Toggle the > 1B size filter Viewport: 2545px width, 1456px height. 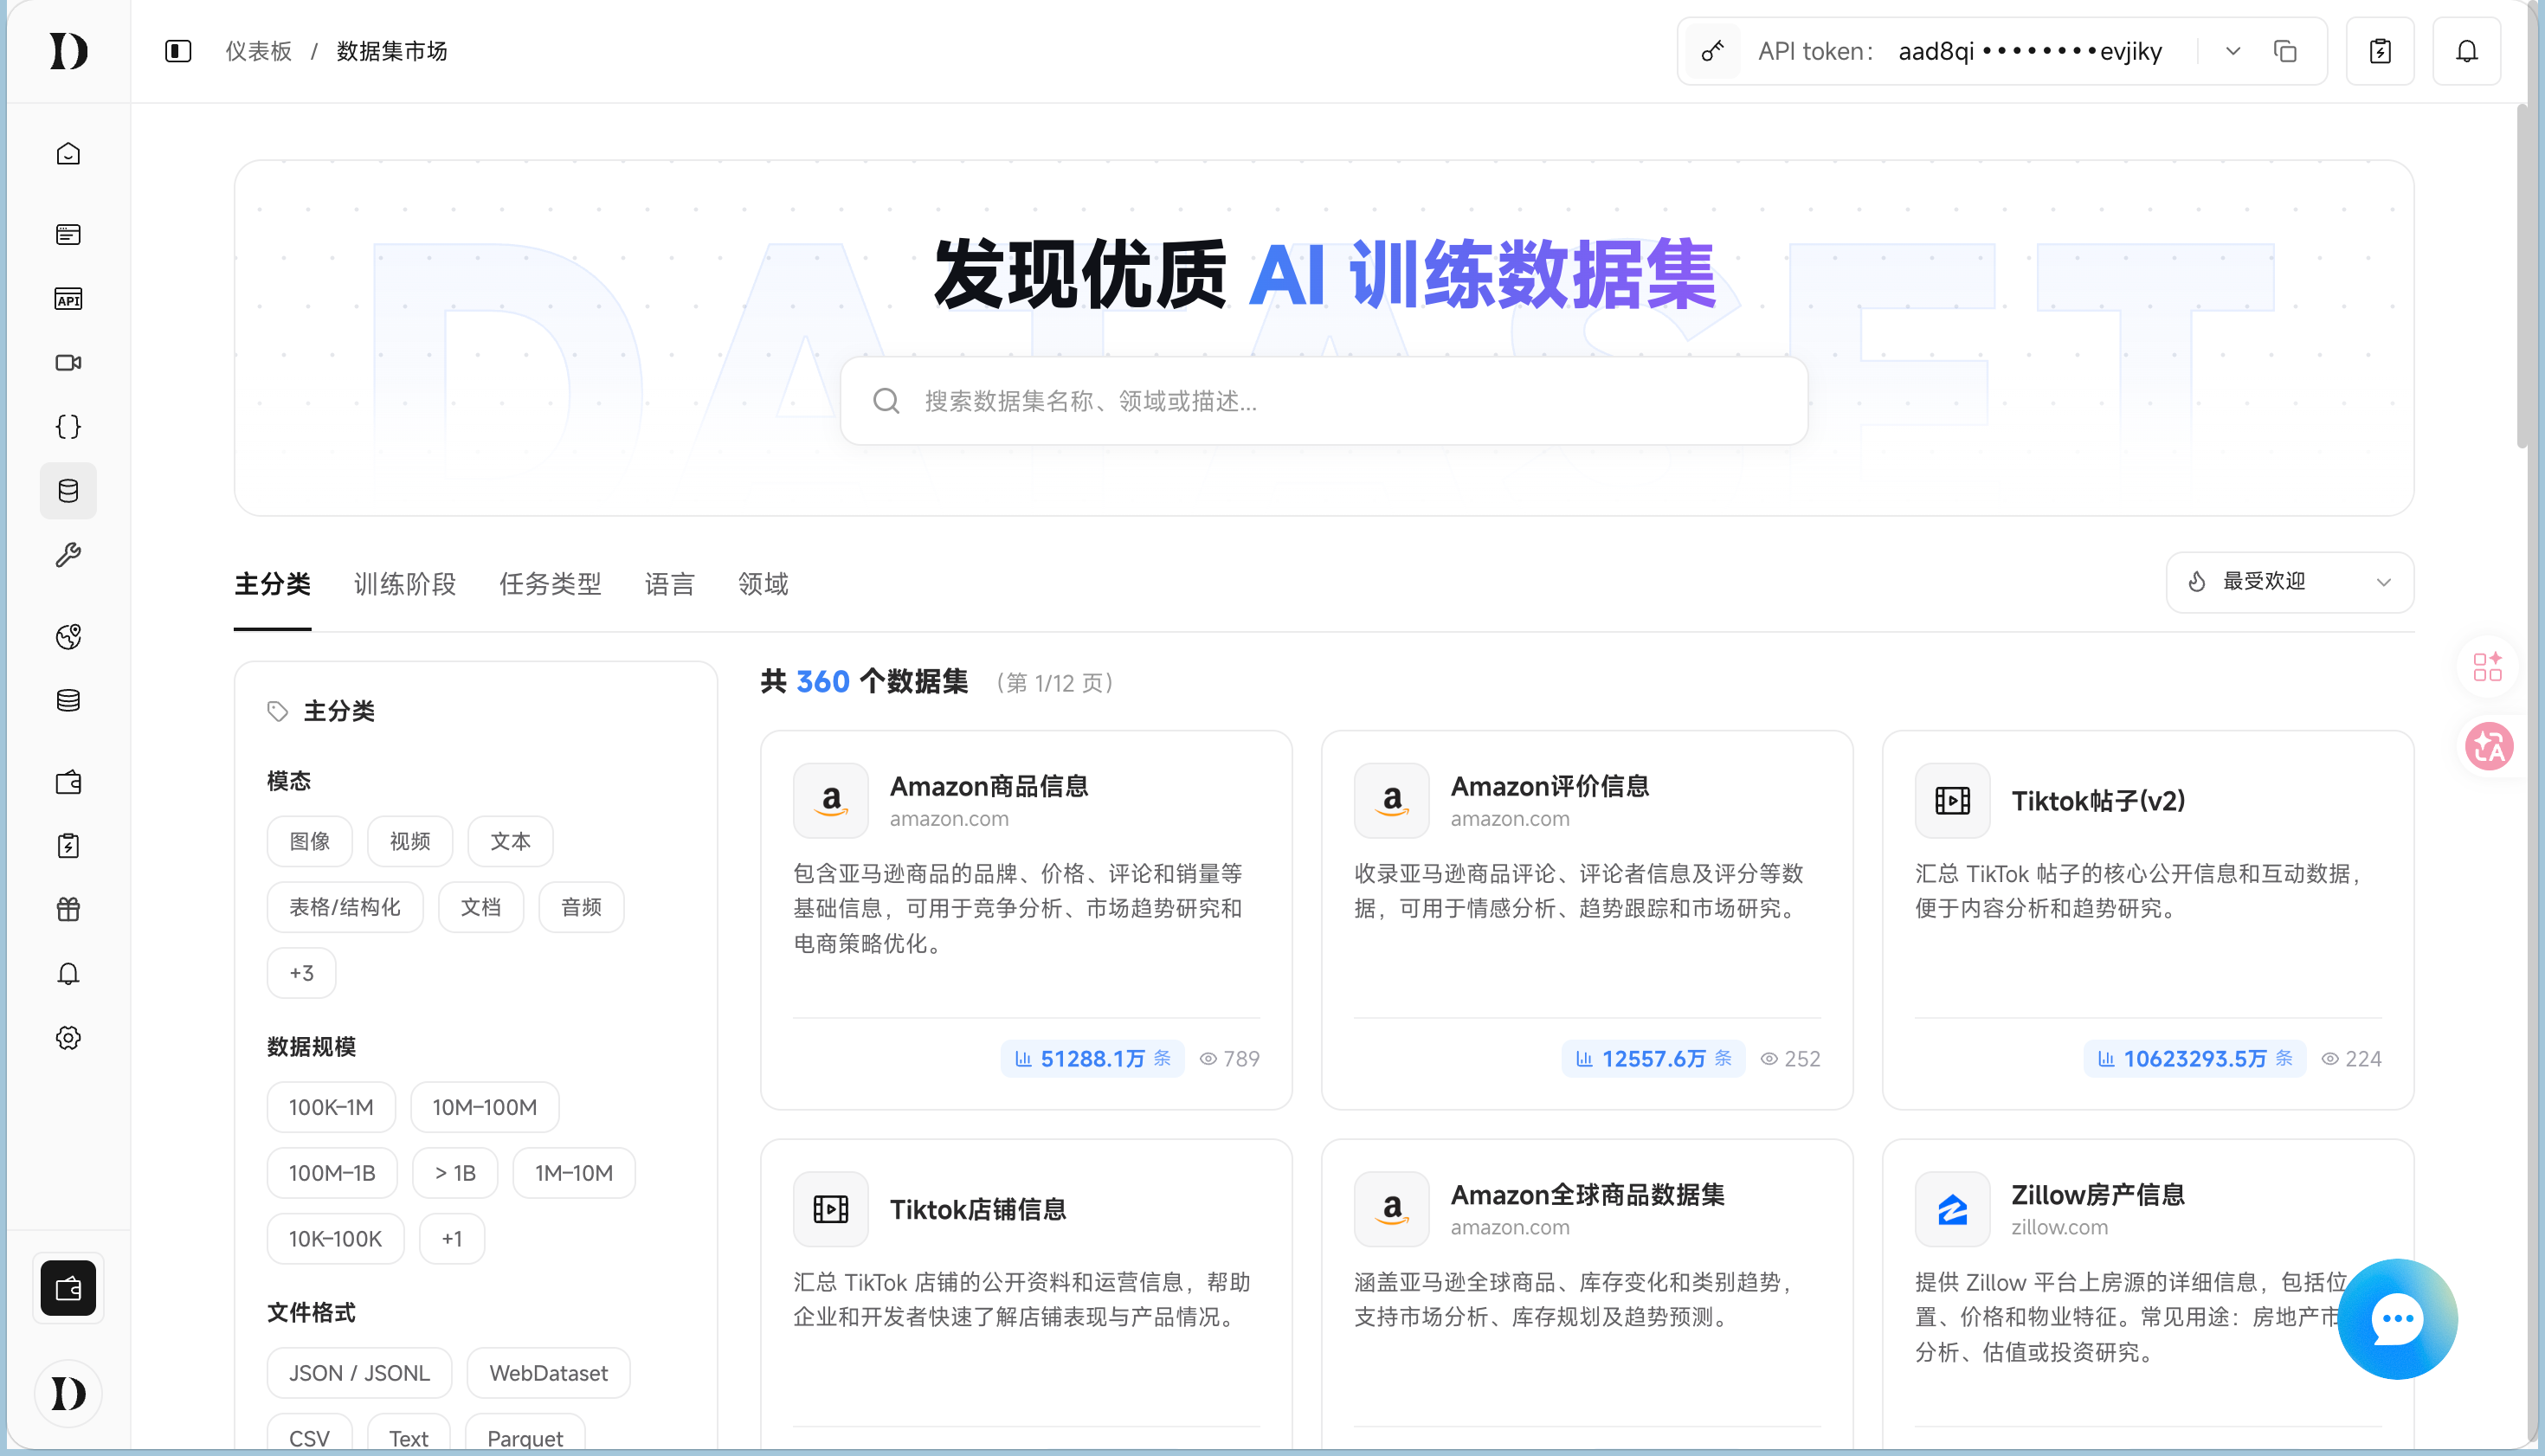point(455,1173)
